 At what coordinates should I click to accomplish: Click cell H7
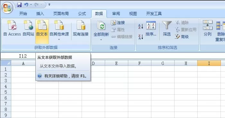click(186, 104)
